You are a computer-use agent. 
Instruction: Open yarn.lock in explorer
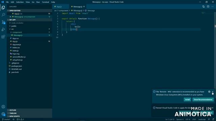click(15, 72)
